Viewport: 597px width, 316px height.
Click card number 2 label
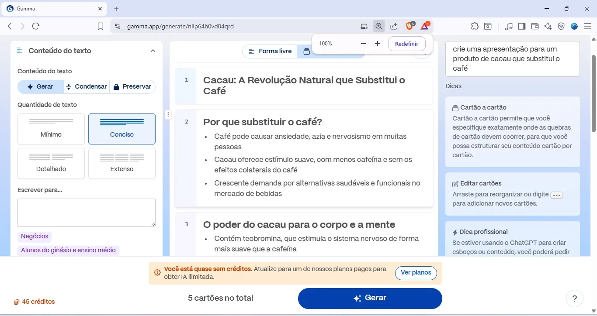click(x=186, y=122)
